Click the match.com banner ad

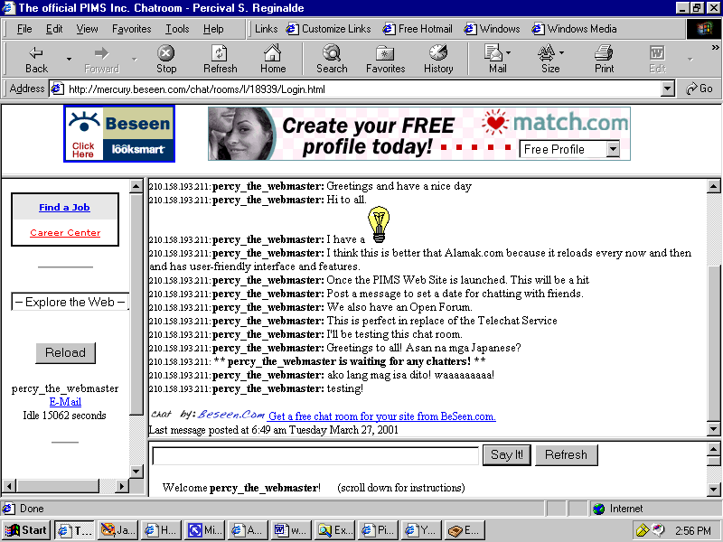coord(419,134)
